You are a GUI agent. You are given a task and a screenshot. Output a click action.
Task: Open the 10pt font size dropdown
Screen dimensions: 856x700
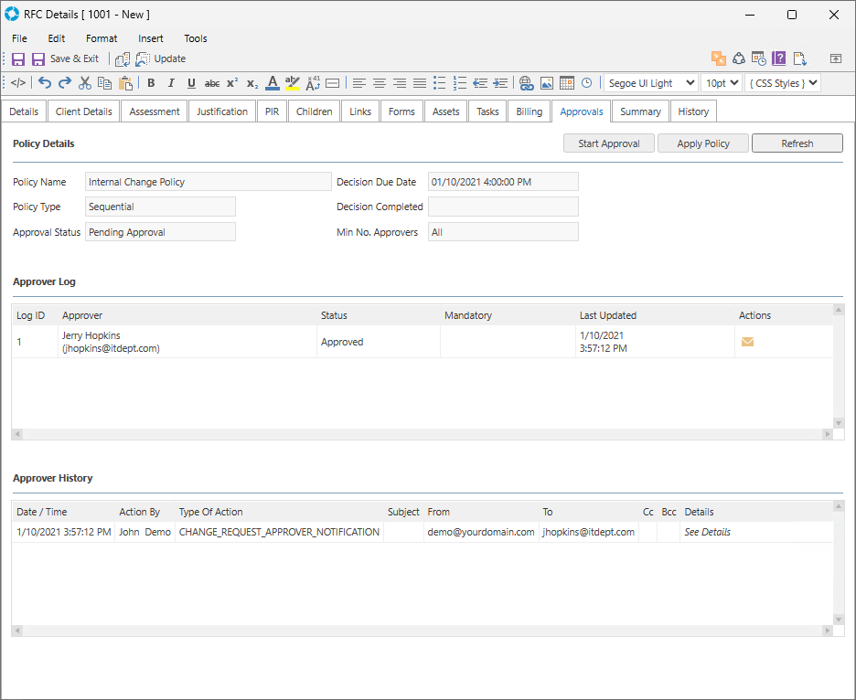(722, 83)
